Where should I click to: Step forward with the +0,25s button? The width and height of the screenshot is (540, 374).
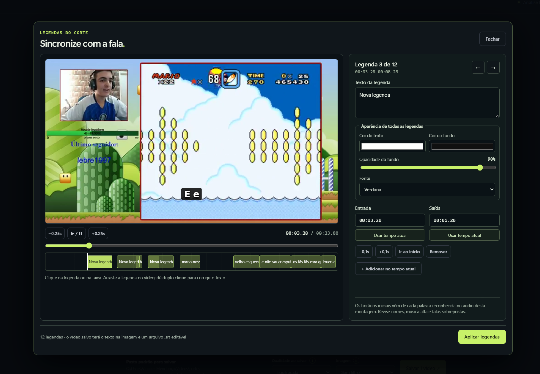pos(98,233)
